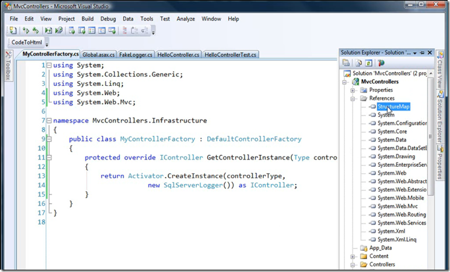Open the Debug menu
This screenshot has height=272, width=450.
108,19
